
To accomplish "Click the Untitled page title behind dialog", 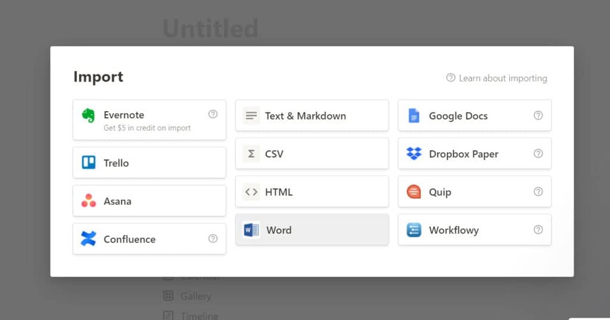I will (x=210, y=29).
